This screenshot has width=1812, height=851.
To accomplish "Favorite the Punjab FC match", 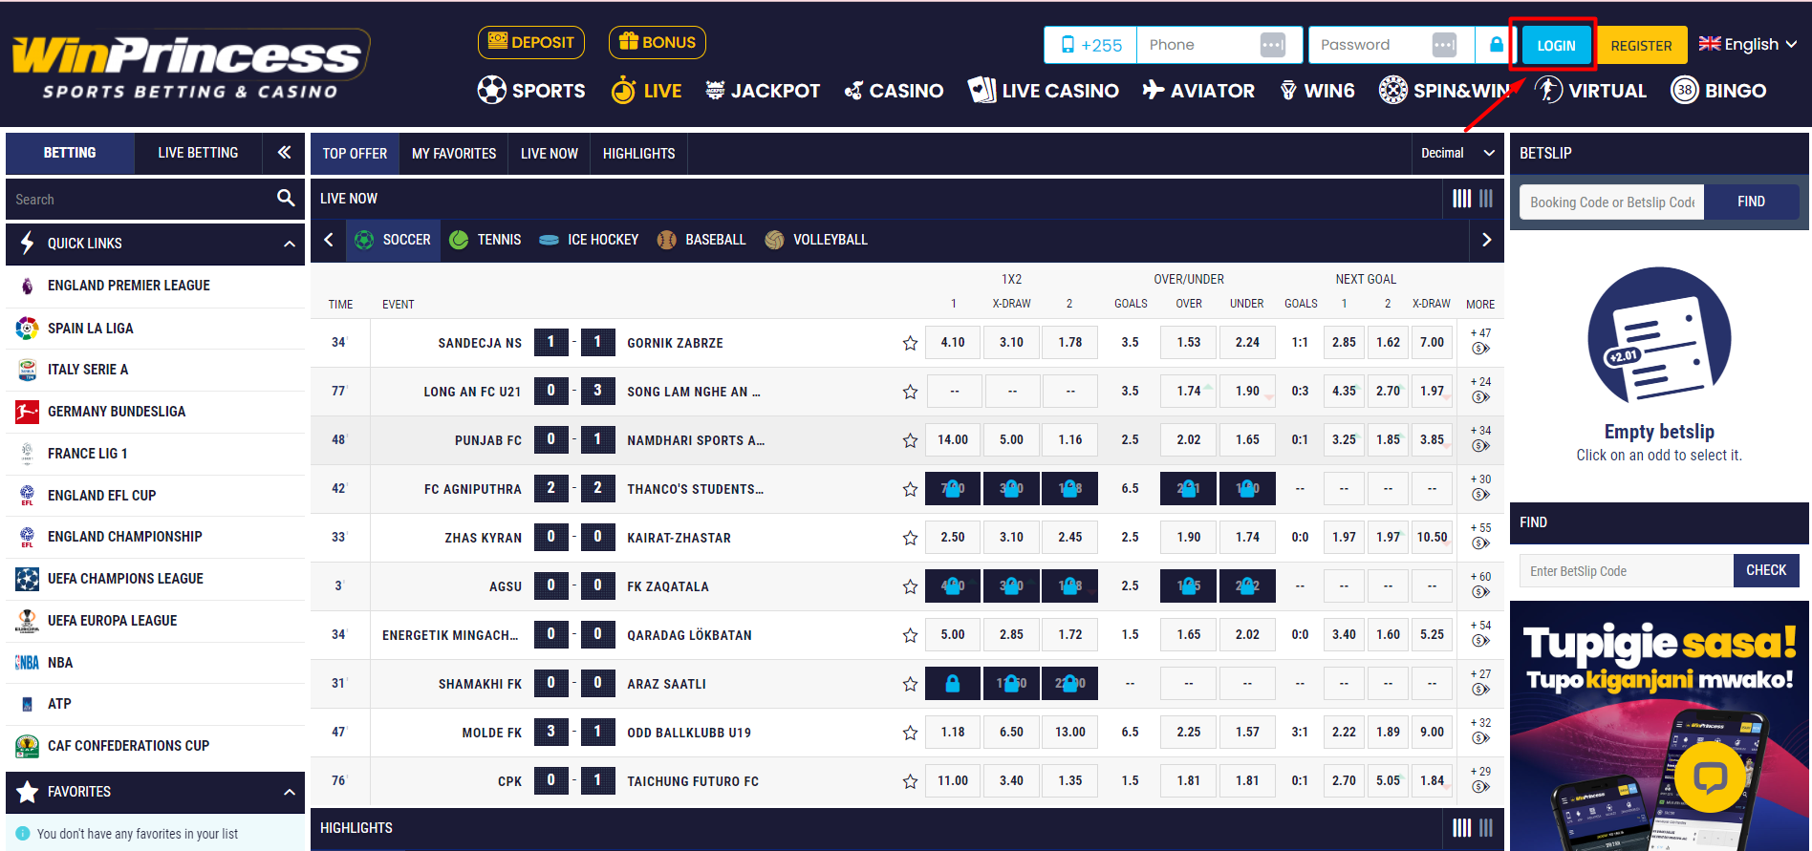I will coord(910,440).
